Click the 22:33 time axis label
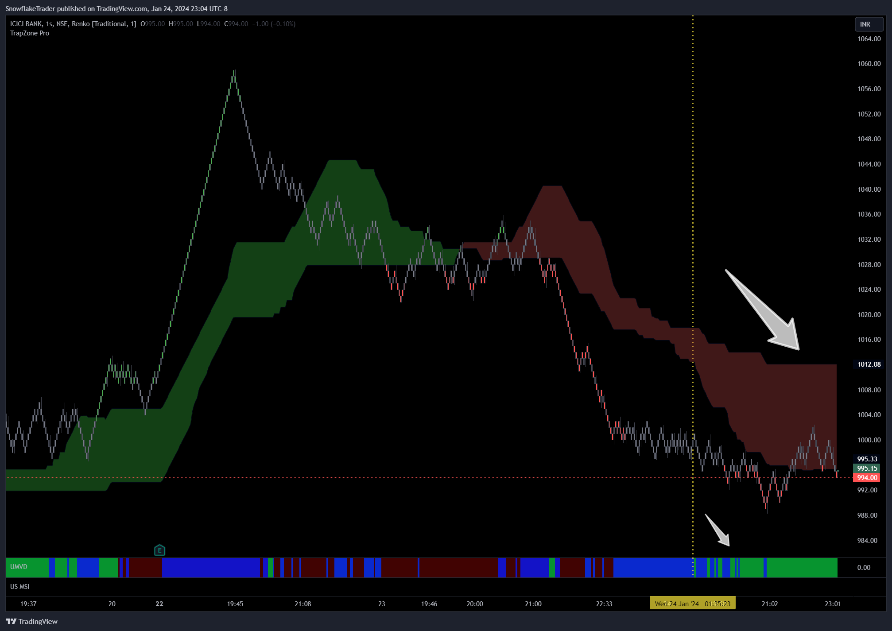 pyautogui.click(x=604, y=604)
